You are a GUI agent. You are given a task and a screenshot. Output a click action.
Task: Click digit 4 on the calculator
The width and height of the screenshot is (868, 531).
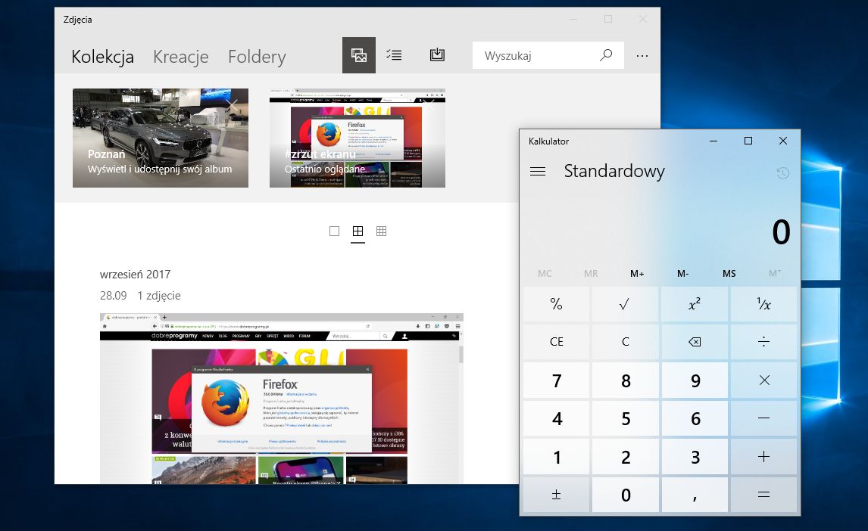click(x=557, y=418)
